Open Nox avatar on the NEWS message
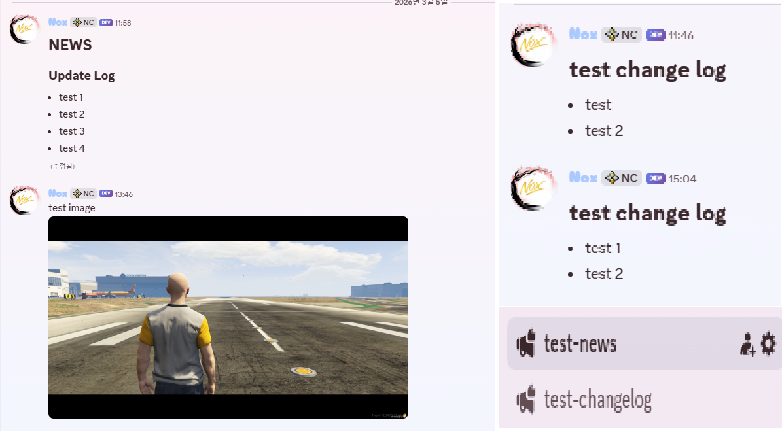Screen dimensions: 782x431 tap(24, 29)
